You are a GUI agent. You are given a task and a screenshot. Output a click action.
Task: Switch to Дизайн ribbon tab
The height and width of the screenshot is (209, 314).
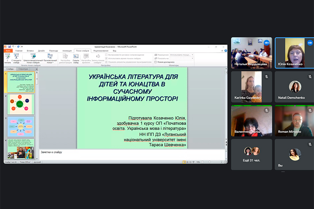pyautogui.click(x=41, y=51)
